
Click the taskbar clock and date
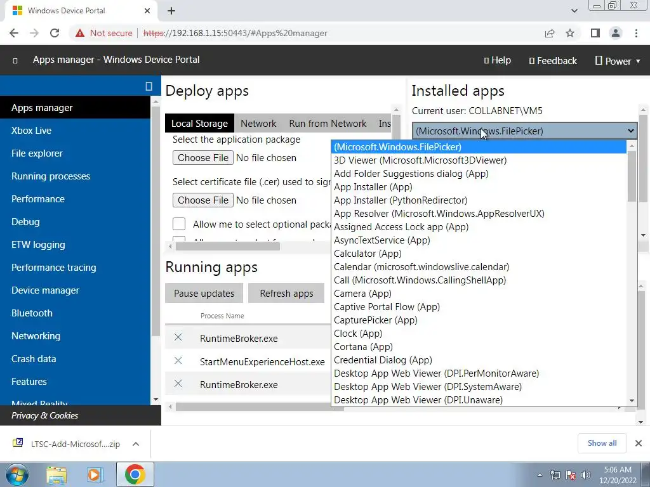[x=618, y=475]
